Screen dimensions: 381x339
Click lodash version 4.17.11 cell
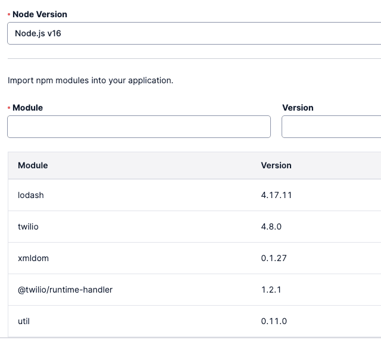[x=276, y=195]
